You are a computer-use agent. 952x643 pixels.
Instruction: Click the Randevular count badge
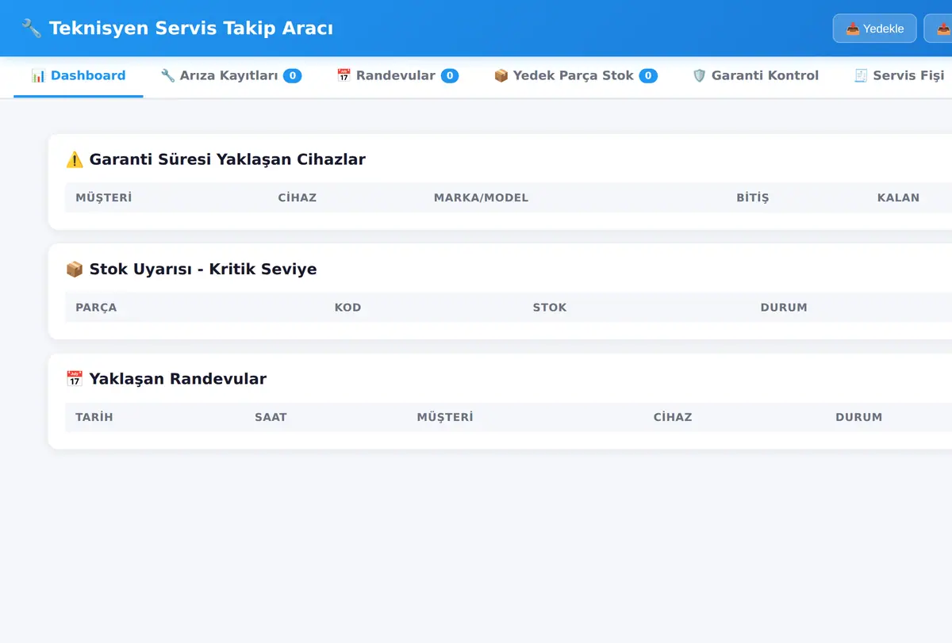[x=450, y=76]
